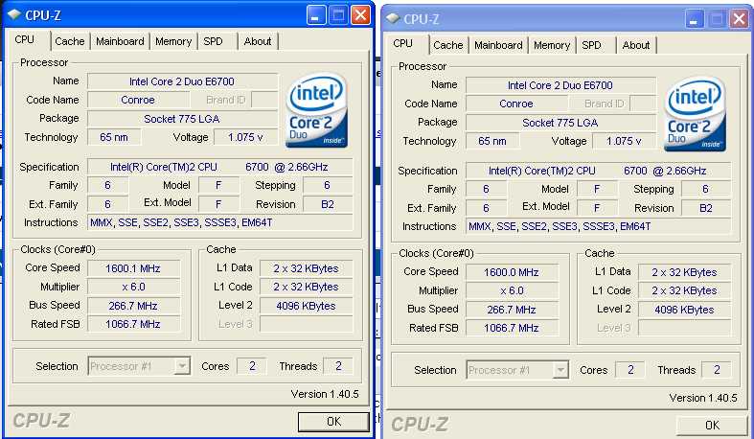
Task: Open the About tab in right window
Action: pos(636,45)
